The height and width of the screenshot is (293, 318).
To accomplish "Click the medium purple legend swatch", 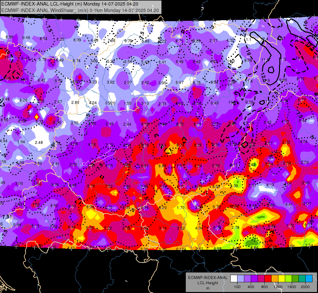I will tap(248, 279).
